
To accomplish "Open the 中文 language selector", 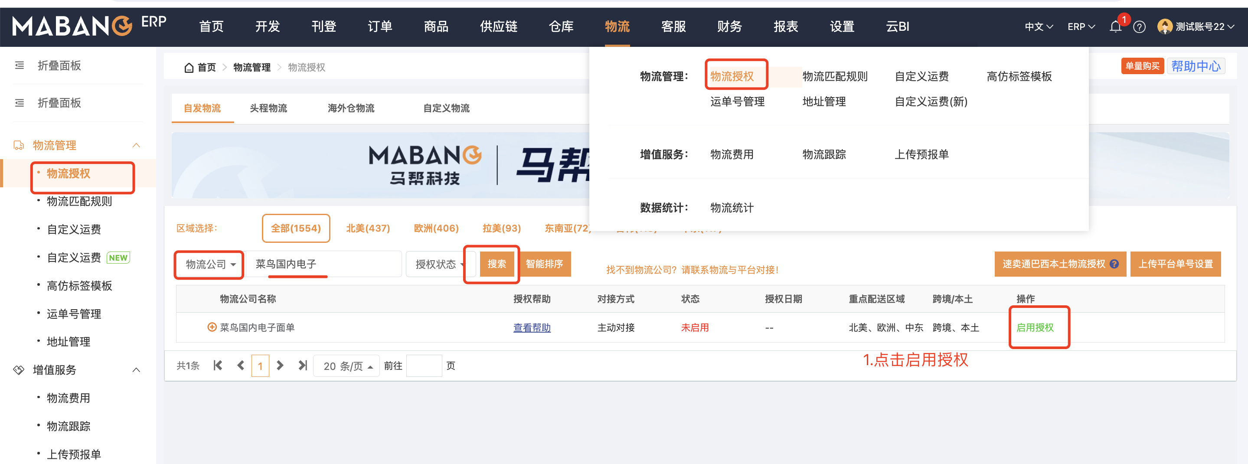I will (x=1038, y=27).
